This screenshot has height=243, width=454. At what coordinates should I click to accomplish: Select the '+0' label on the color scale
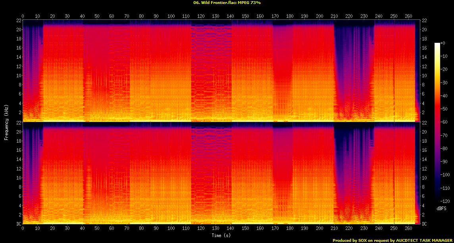tap(443, 43)
